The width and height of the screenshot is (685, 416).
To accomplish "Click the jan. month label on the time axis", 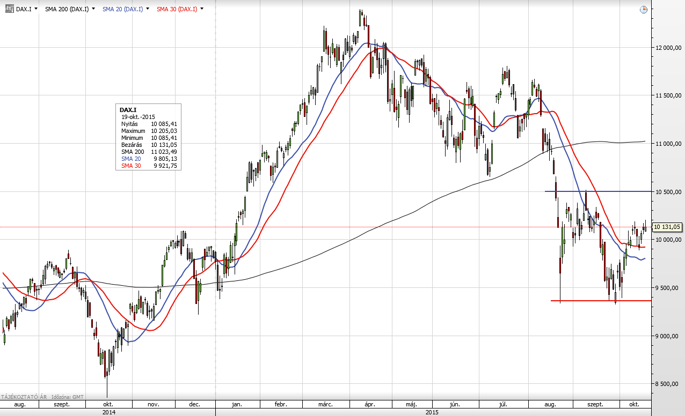I will tap(237, 404).
